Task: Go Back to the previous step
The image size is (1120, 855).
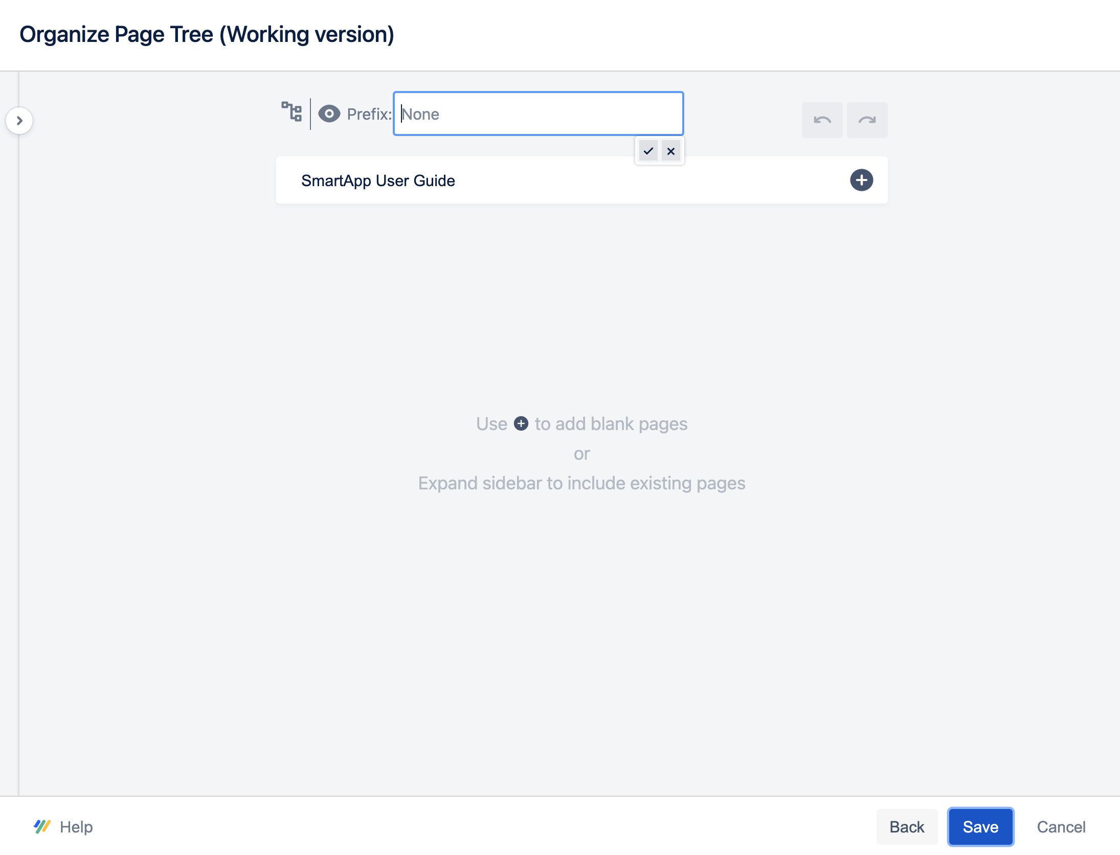Action: (907, 826)
